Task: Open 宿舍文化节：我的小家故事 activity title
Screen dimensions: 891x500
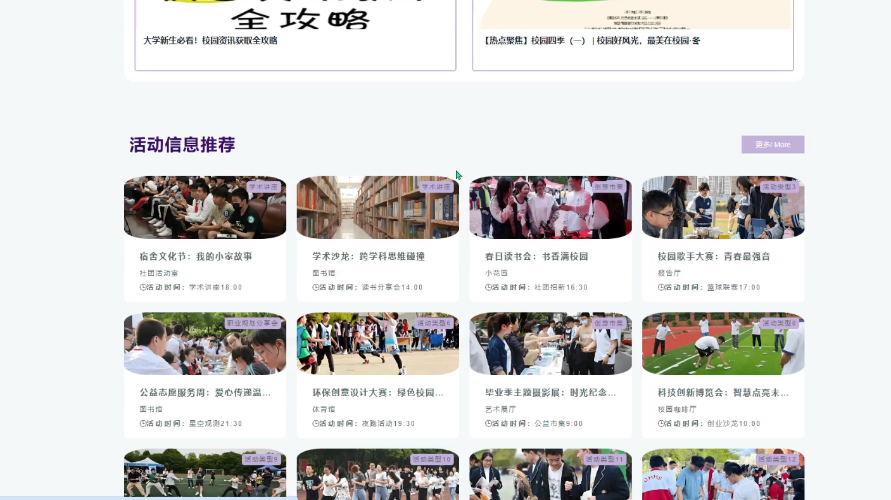Action: [x=196, y=257]
